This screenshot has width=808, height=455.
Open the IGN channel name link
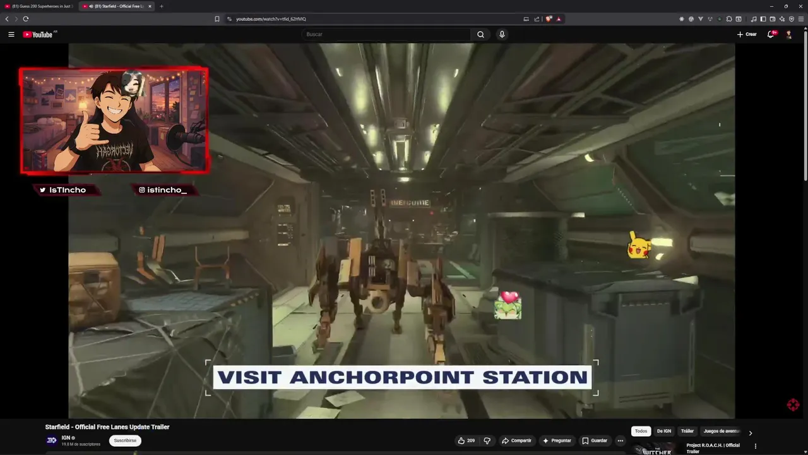click(x=66, y=437)
